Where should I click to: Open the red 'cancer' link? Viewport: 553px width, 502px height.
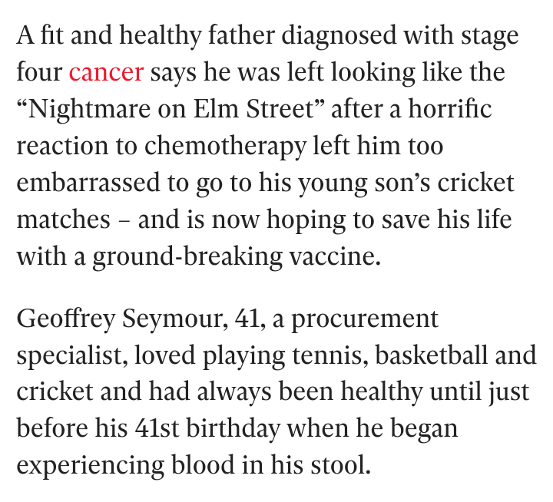pyautogui.click(x=106, y=73)
